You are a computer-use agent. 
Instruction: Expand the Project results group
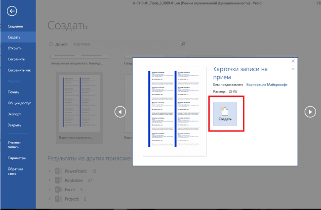pos(50,198)
